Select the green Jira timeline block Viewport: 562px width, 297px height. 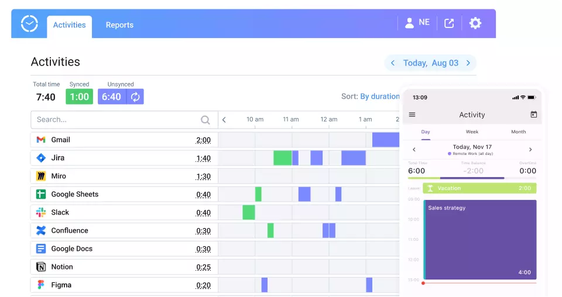pos(282,158)
